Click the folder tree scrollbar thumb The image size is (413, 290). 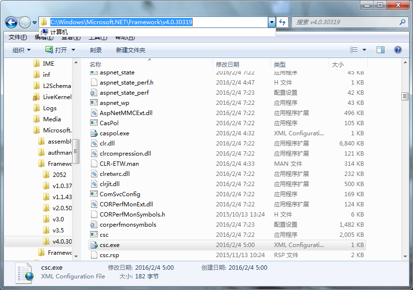click(76, 151)
